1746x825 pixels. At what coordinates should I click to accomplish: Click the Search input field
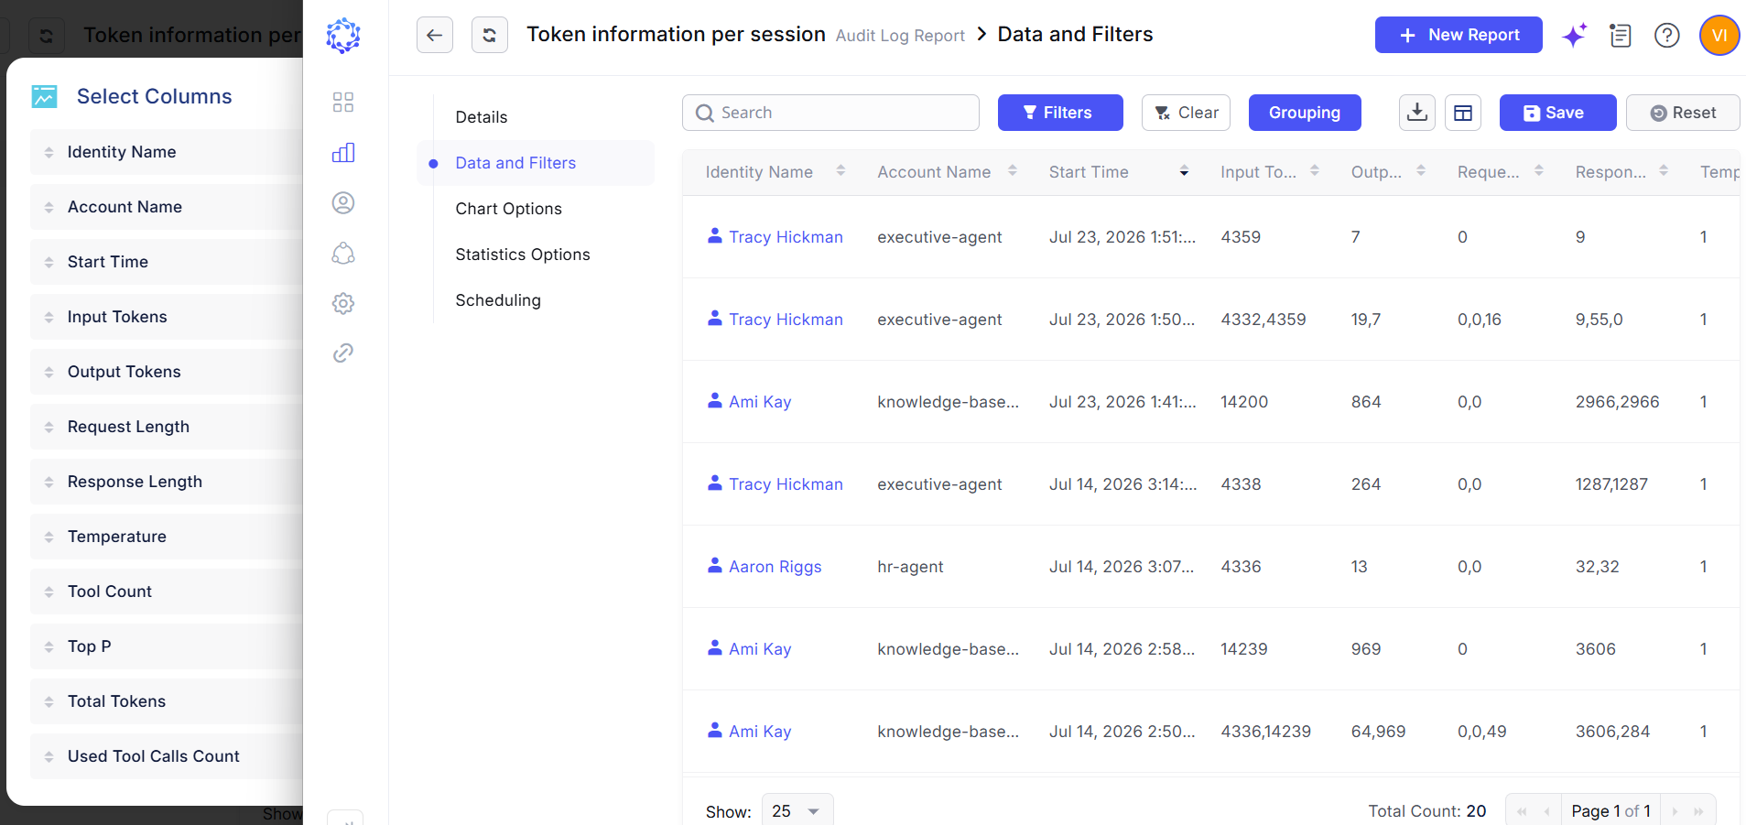[x=830, y=113]
